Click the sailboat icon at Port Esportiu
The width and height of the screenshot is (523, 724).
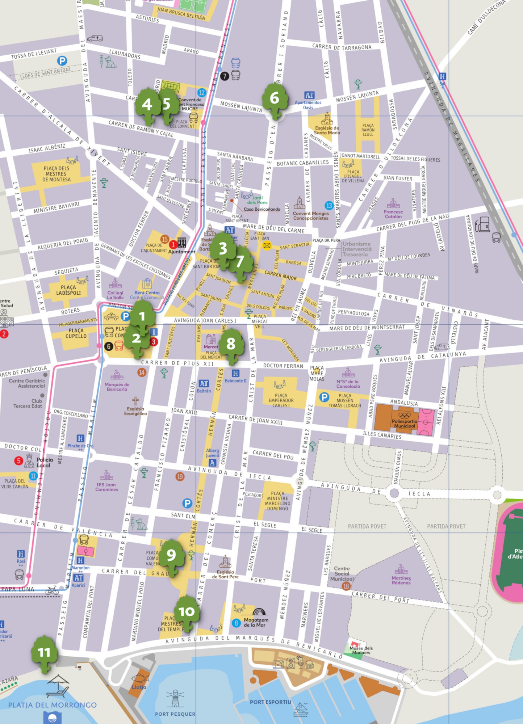301,709
